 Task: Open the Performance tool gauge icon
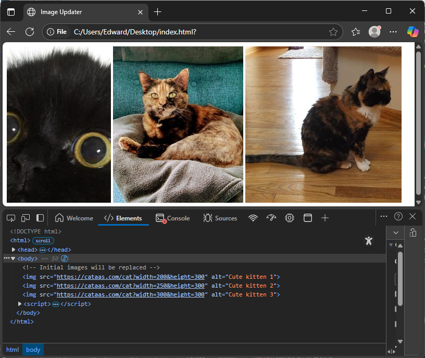pos(271,218)
